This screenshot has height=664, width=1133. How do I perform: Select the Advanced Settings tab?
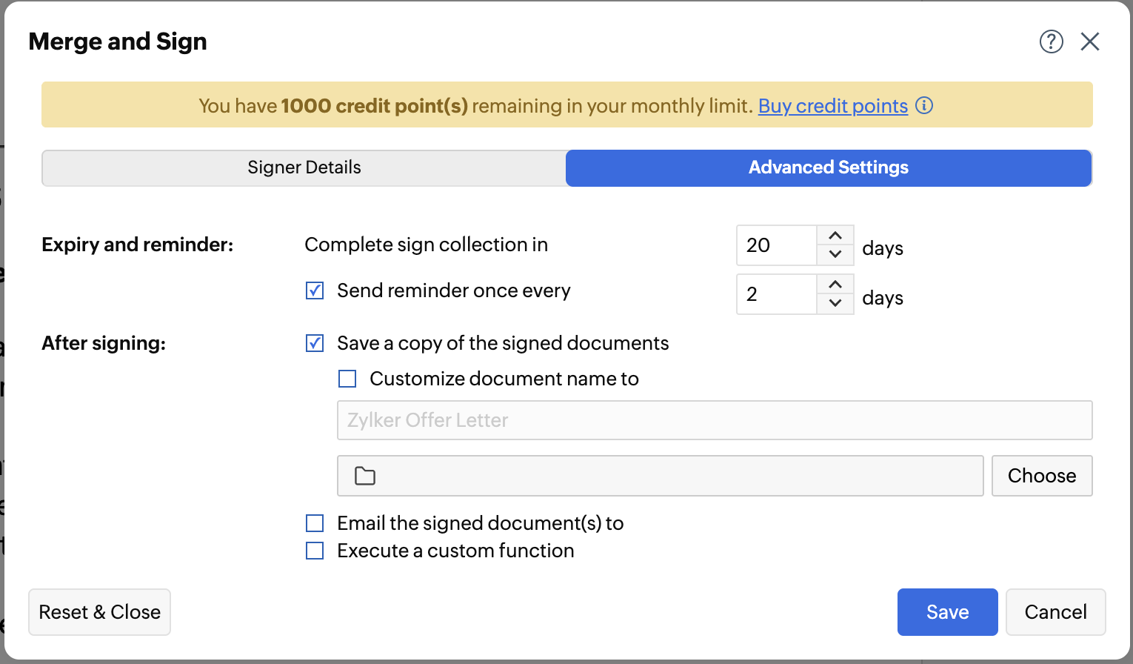click(x=828, y=167)
